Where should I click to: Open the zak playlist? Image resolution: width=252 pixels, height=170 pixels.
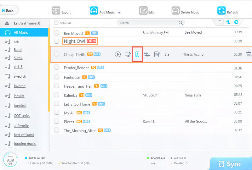16,42
